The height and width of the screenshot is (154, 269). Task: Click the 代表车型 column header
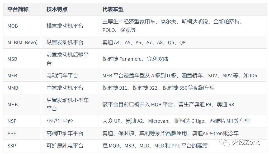click(x=182, y=9)
